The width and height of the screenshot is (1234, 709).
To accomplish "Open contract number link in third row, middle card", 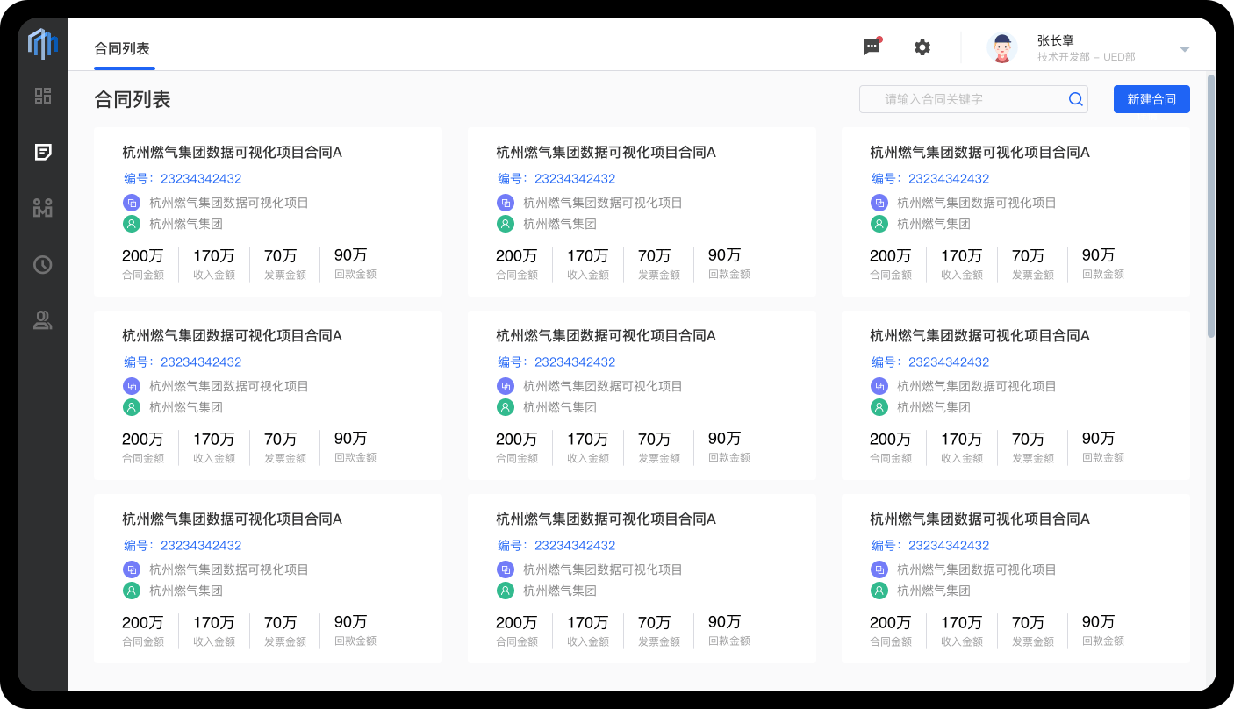I will 556,545.
